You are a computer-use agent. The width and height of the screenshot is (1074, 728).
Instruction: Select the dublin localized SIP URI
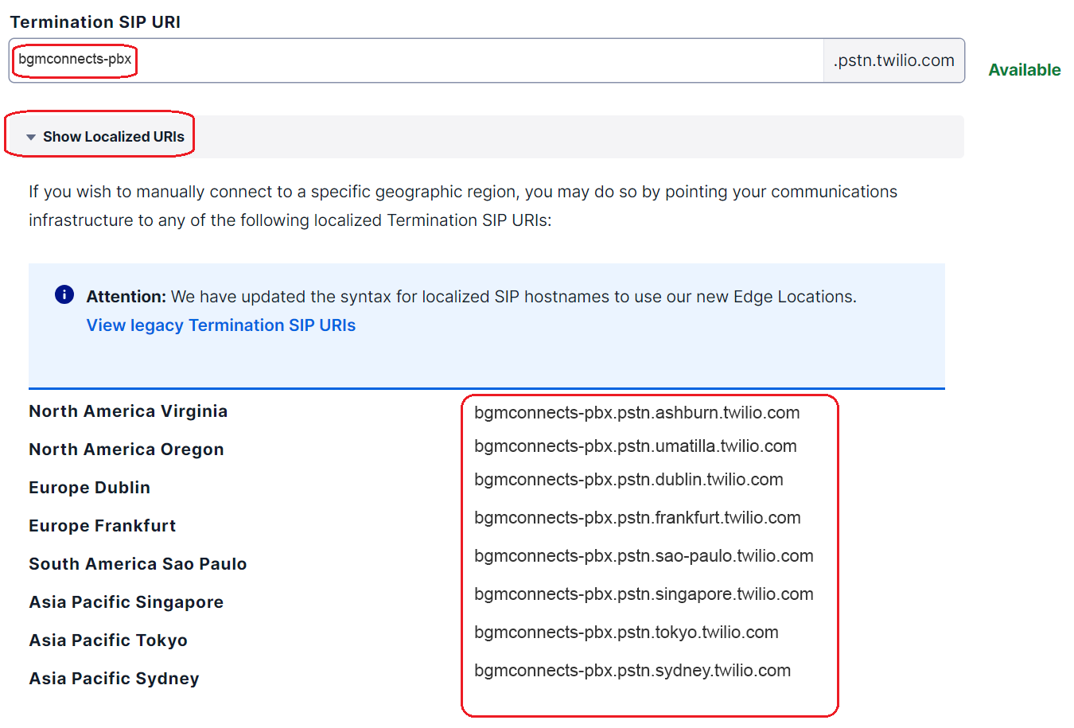[628, 480]
